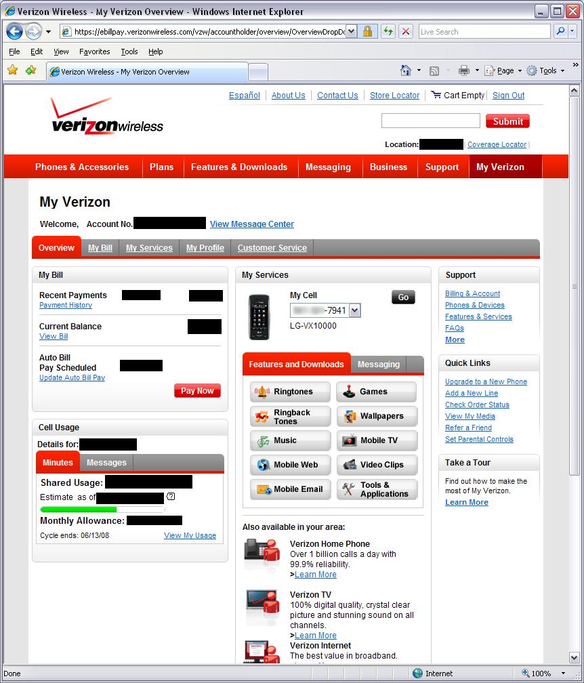Image resolution: width=584 pixels, height=683 pixels.
Task: Select the Messaging tab under My Services
Action: point(379,365)
